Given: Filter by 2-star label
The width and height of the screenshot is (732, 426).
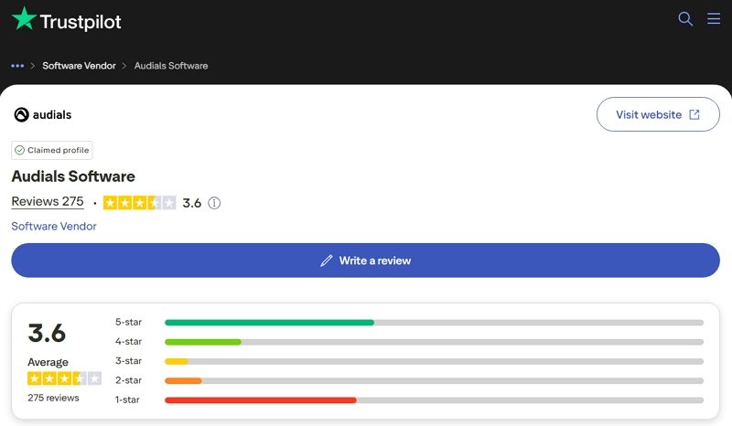Looking at the screenshot, I should [x=128, y=380].
